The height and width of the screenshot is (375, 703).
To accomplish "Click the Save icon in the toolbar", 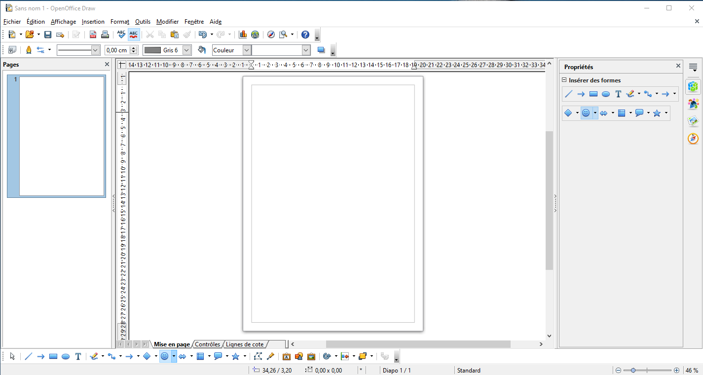I will click(x=48, y=35).
